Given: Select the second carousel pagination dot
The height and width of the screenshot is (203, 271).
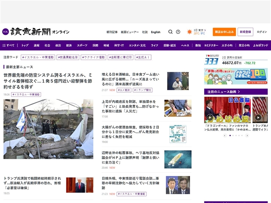Looking at the screenshot, I should coord(233,135).
